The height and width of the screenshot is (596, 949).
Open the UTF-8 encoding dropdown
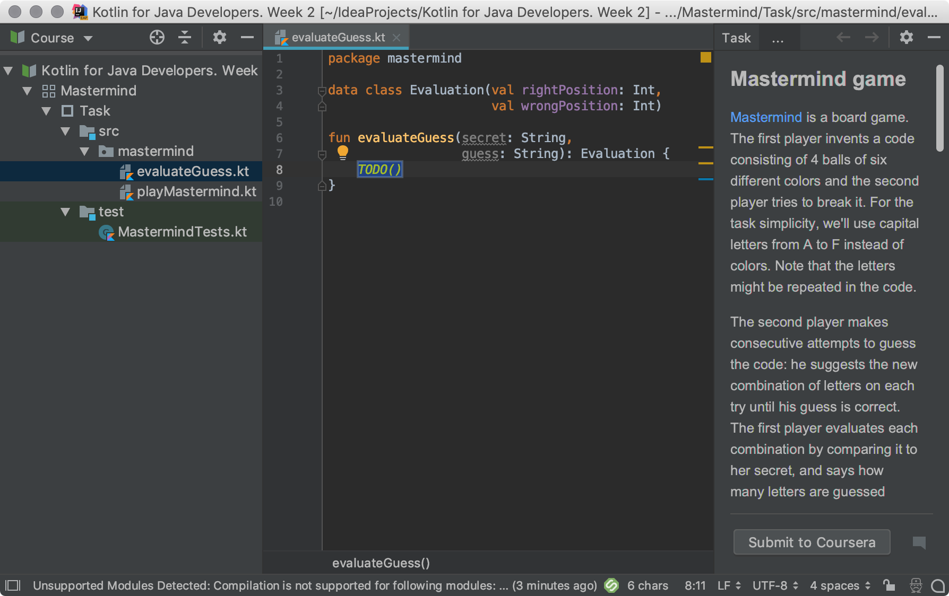pyautogui.click(x=775, y=585)
